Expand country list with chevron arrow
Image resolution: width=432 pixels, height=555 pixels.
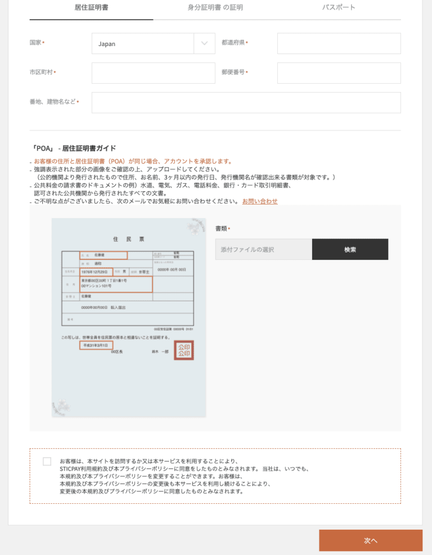[x=204, y=43]
